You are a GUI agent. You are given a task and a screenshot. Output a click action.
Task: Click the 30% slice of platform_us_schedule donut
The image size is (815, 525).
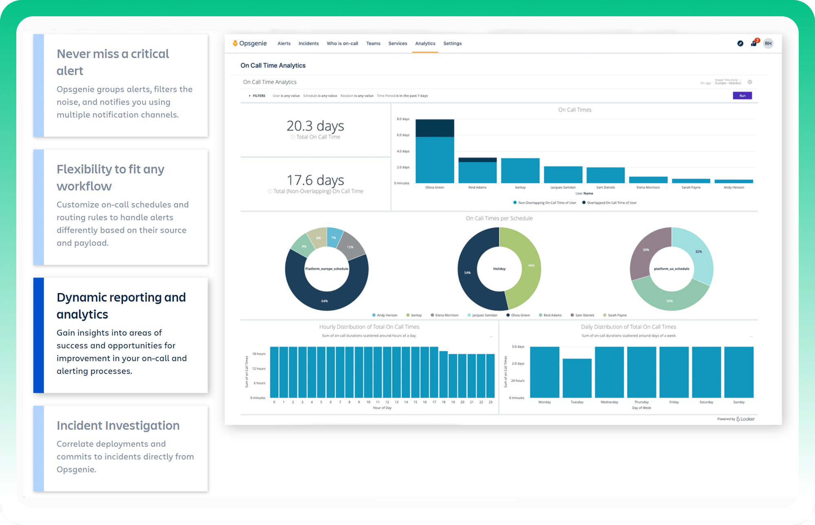pyautogui.click(x=646, y=250)
